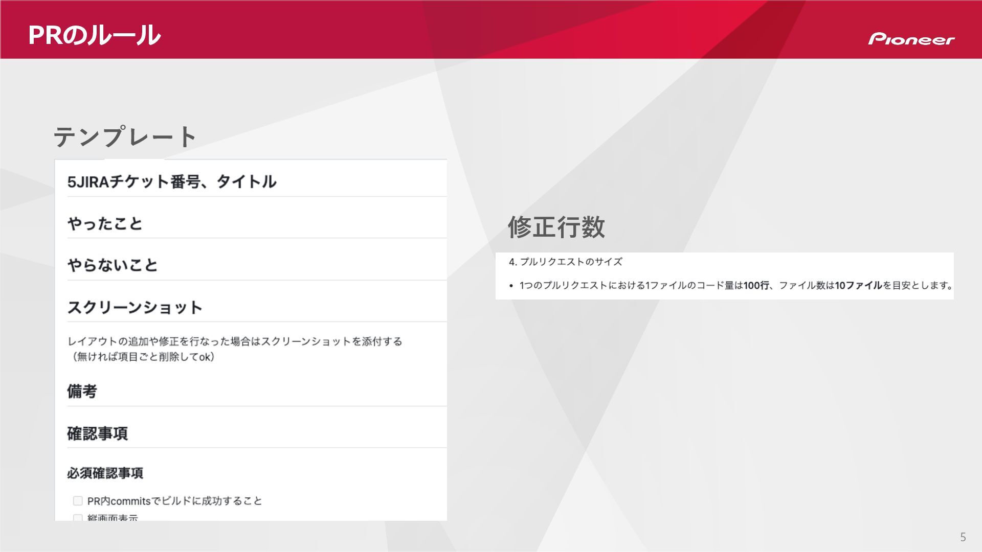Screen dimensions: 982x552
Task: Click the 備考 section heading
Action: (x=82, y=392)
